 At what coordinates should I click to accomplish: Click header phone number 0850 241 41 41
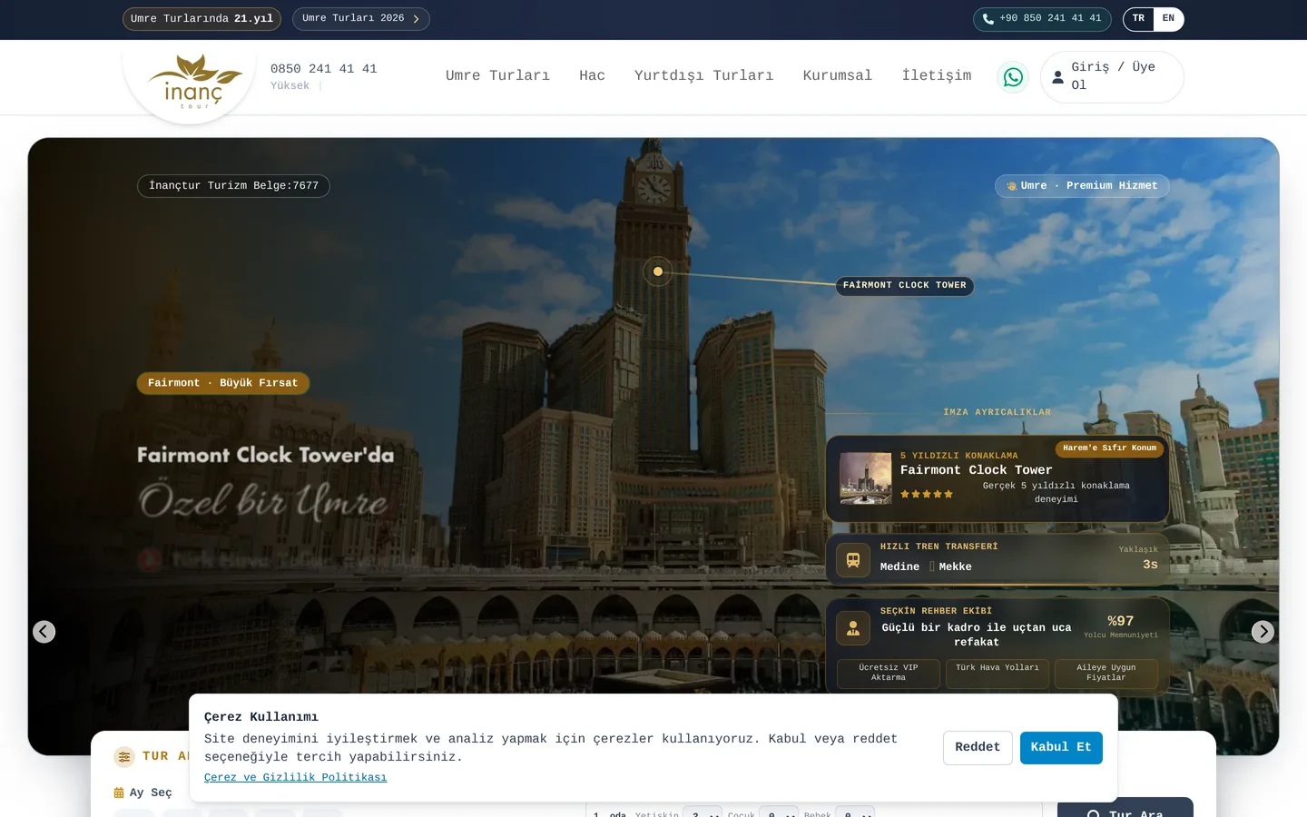tap(323, 69)
